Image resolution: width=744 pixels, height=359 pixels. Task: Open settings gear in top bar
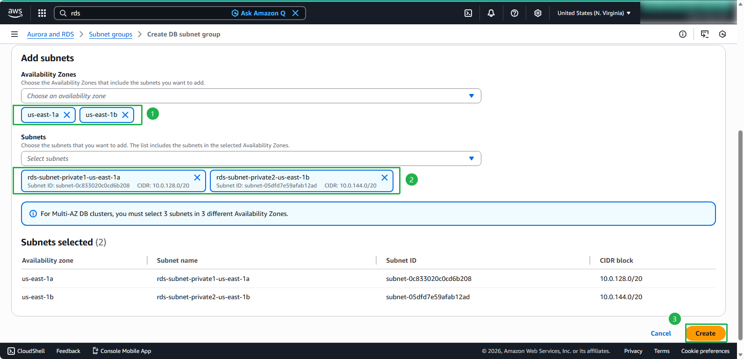[538, 13]
